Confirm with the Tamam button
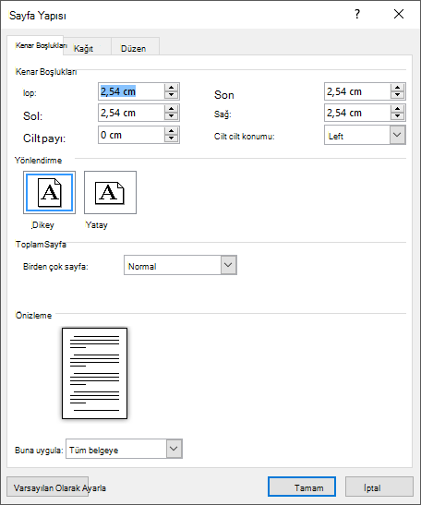The image size is (421, 505). pyautogui.click(x=302, y=487)
